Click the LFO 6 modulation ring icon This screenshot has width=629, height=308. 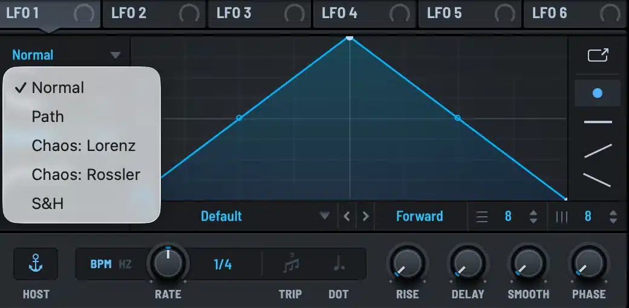(610, 14)
